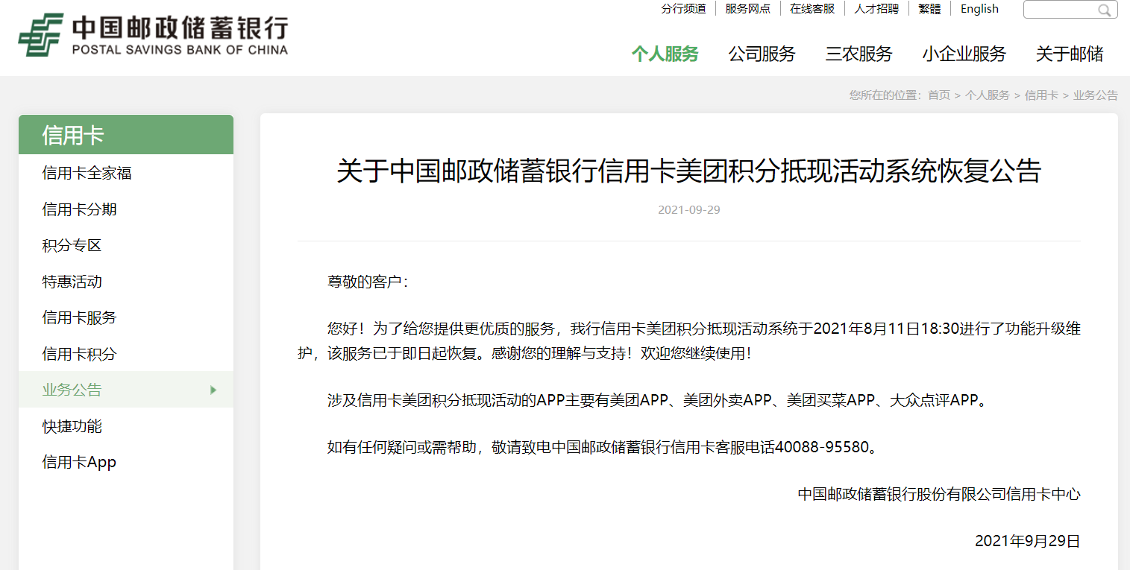1130x570 pixels.
Task: Focus the top search input field
Action: click(1070, 10)
